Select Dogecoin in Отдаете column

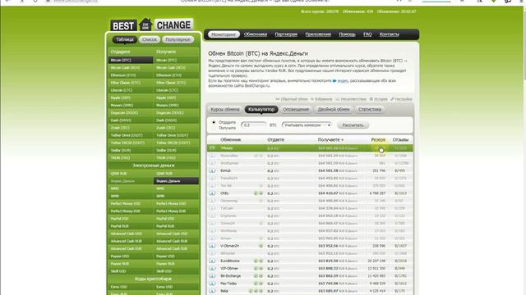pos(131,113)
